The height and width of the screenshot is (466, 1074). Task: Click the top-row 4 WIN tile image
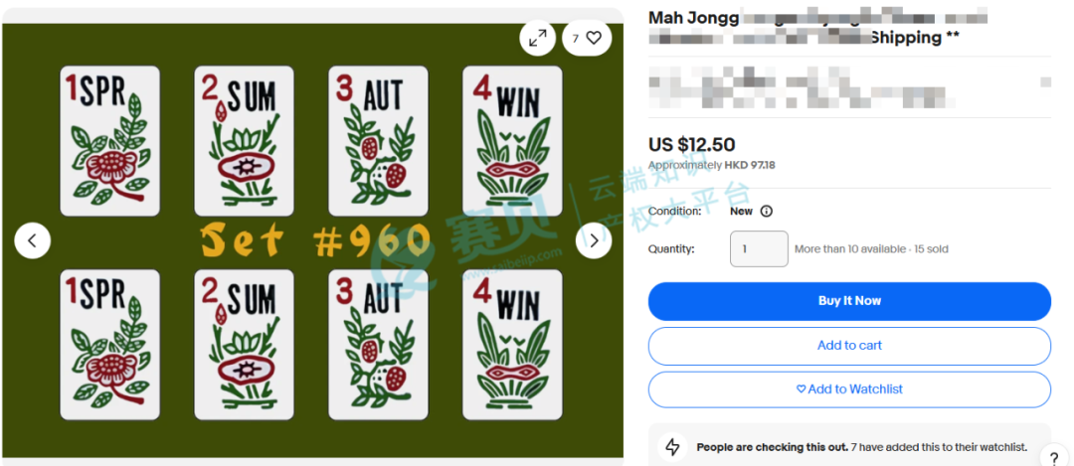[512, 141]
